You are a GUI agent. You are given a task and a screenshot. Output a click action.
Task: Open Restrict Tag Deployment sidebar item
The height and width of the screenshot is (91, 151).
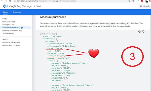pyautogui.click(x=11, y=42)
